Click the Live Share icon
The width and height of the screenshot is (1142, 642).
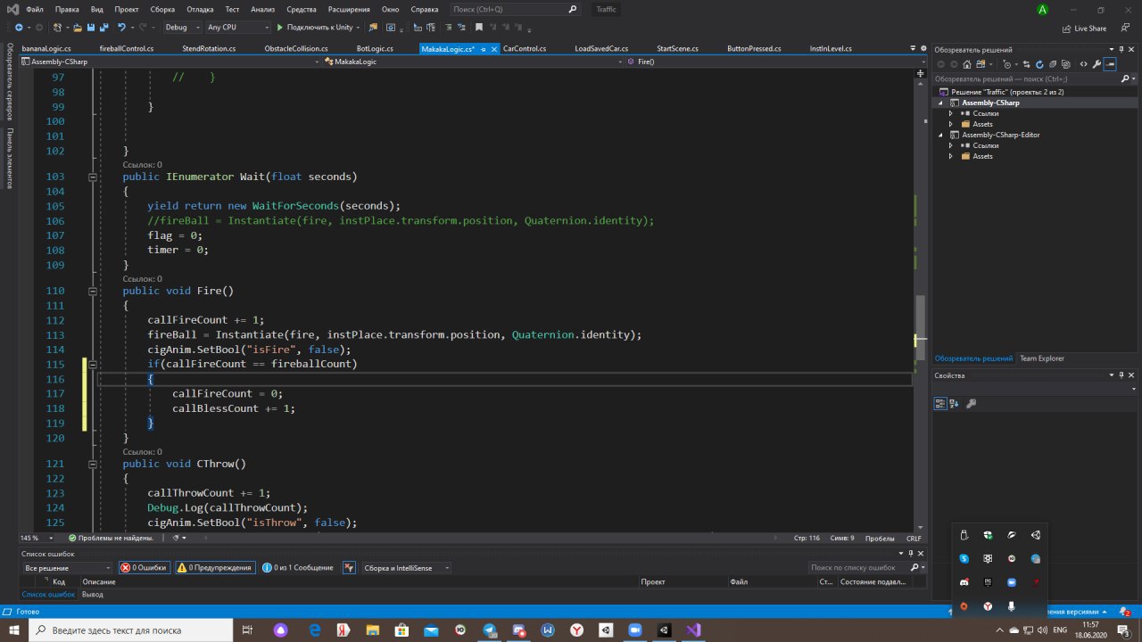1067,28
